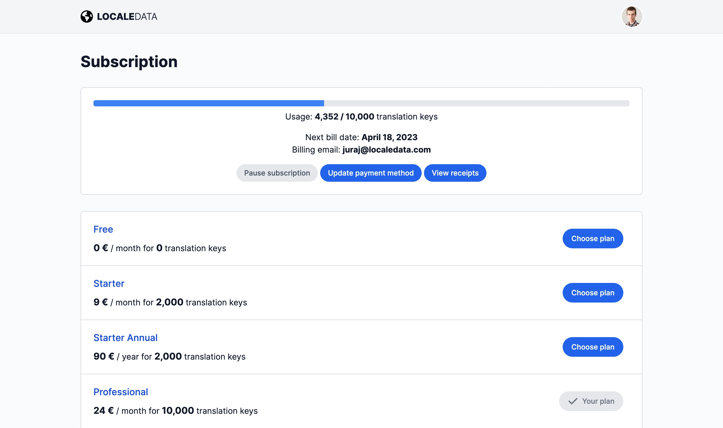Click the translation keys usage progress bar
723x428 pixels.
point(361,103)
